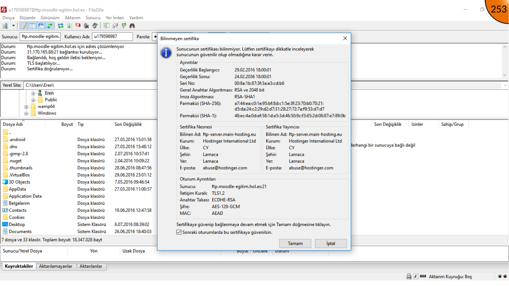
Task: Open Görünüm menu
Action: pos(50,18)
